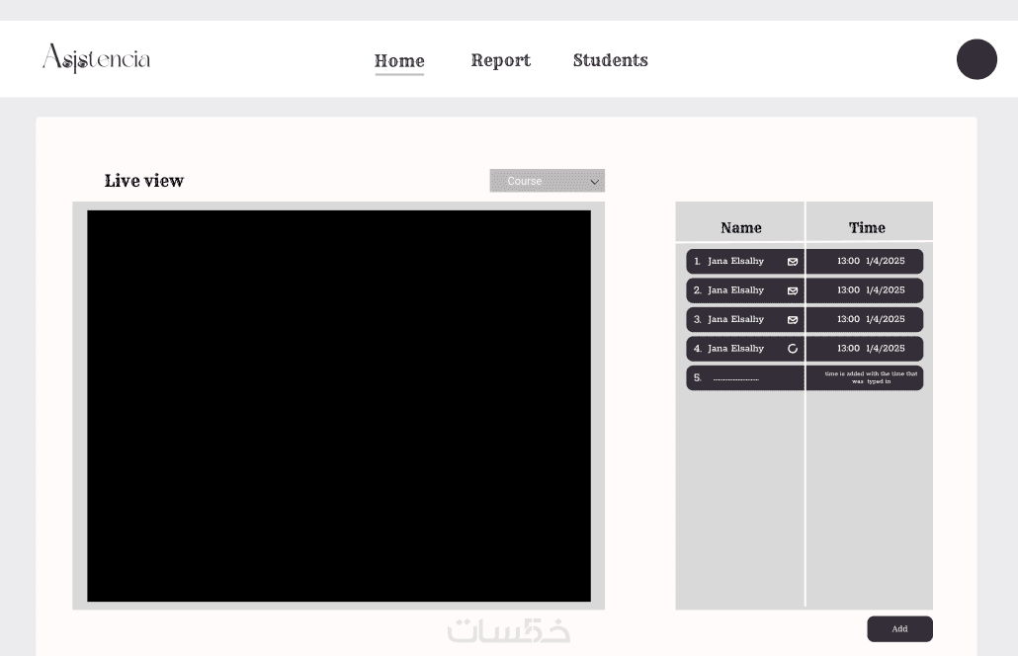Go to the Home tab
The width and height of the screenshot is (1018, 656).
pyautogui.click(x=399, y=61)
